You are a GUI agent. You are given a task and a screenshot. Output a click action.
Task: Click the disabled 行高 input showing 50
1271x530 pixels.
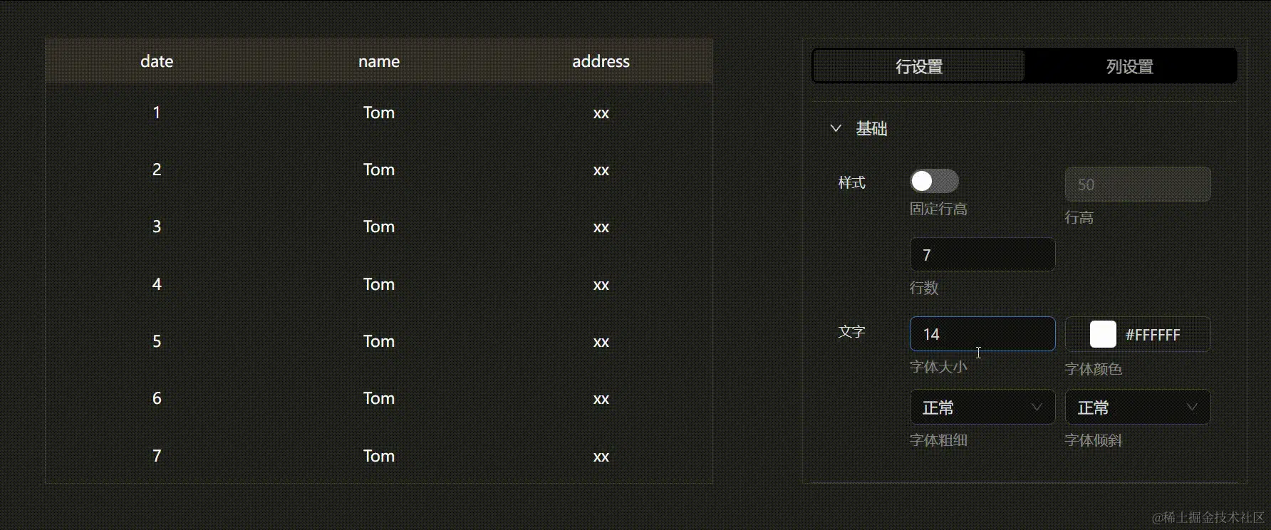point(1137,184)
